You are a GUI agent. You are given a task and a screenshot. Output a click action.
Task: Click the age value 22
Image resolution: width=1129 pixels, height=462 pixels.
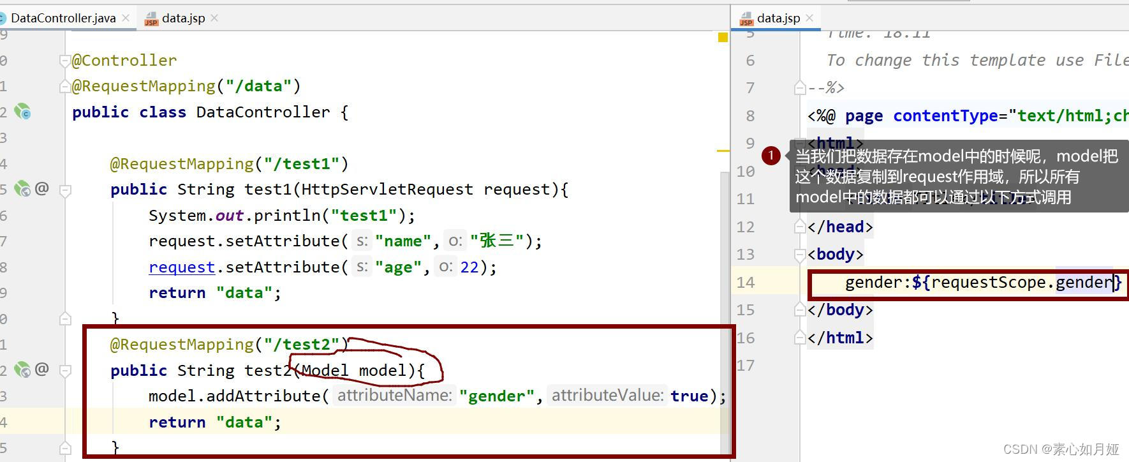pos(469,267)
